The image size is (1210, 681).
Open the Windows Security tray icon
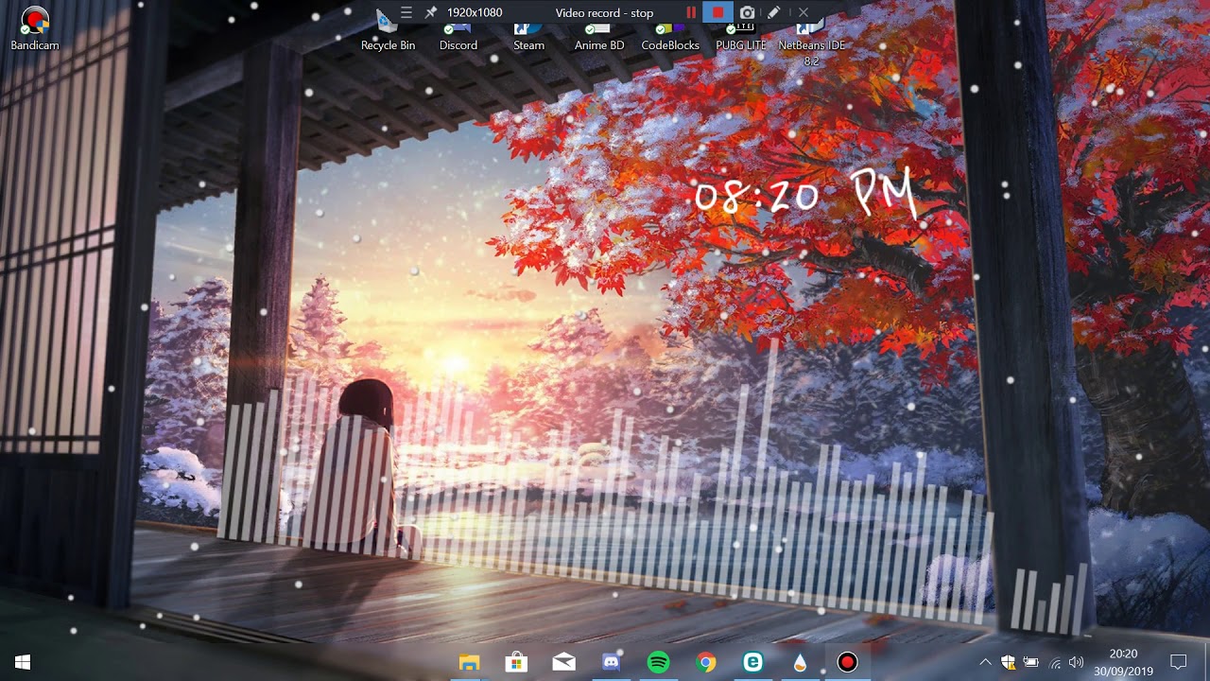(1008, 662)
